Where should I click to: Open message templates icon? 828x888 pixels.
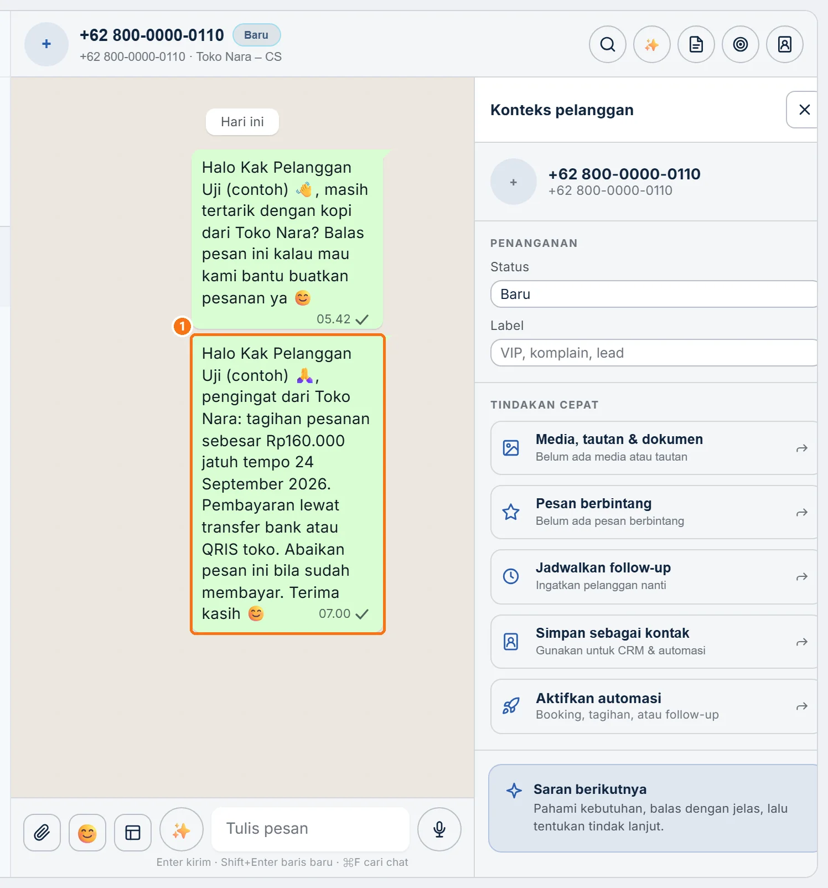(133, 832)
